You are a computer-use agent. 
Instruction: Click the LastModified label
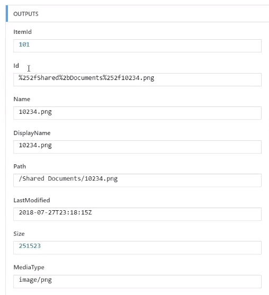[x=32, y=200]
